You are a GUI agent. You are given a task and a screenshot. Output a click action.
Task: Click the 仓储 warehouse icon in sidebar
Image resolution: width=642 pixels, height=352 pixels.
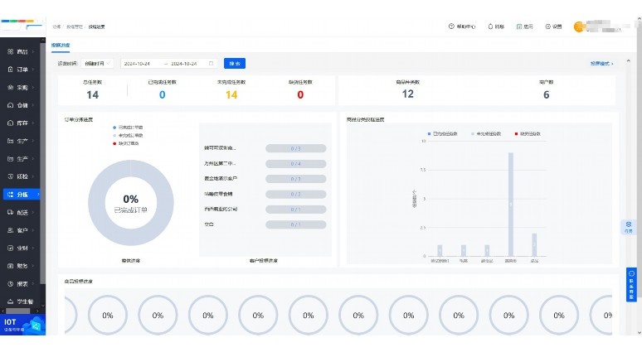[10, 105]
